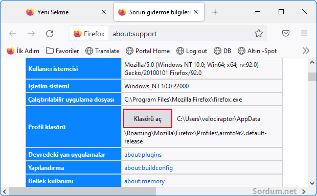Click the Devredeki yan uygulamalar header

tap(74, 155)
